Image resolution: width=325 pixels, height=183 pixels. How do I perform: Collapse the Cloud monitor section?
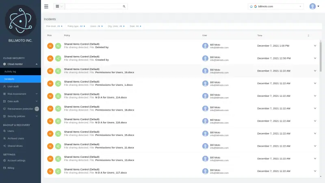[37, 64]
